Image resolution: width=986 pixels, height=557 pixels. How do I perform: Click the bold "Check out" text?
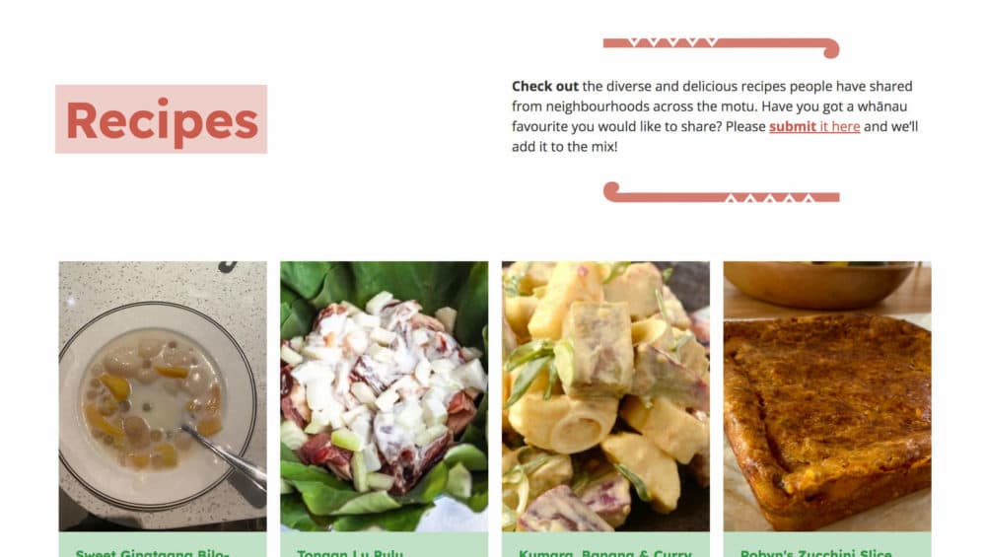point(544,86)
